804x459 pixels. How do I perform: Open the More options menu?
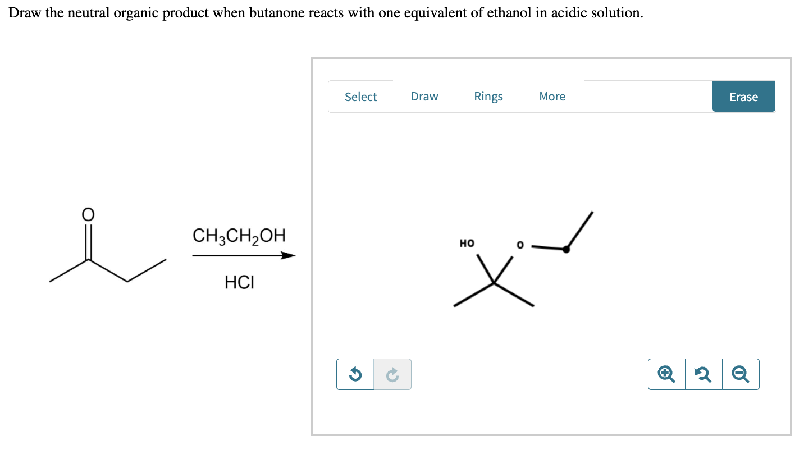click(x=552, y=96)
